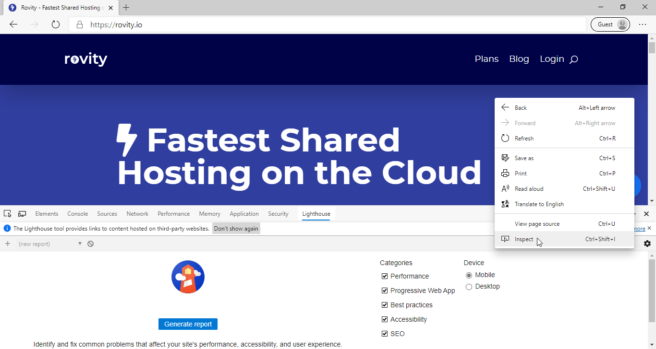This screenshot has height=349, width=656.
Task: Click the blue info icon in infobar
Action: 7,229
